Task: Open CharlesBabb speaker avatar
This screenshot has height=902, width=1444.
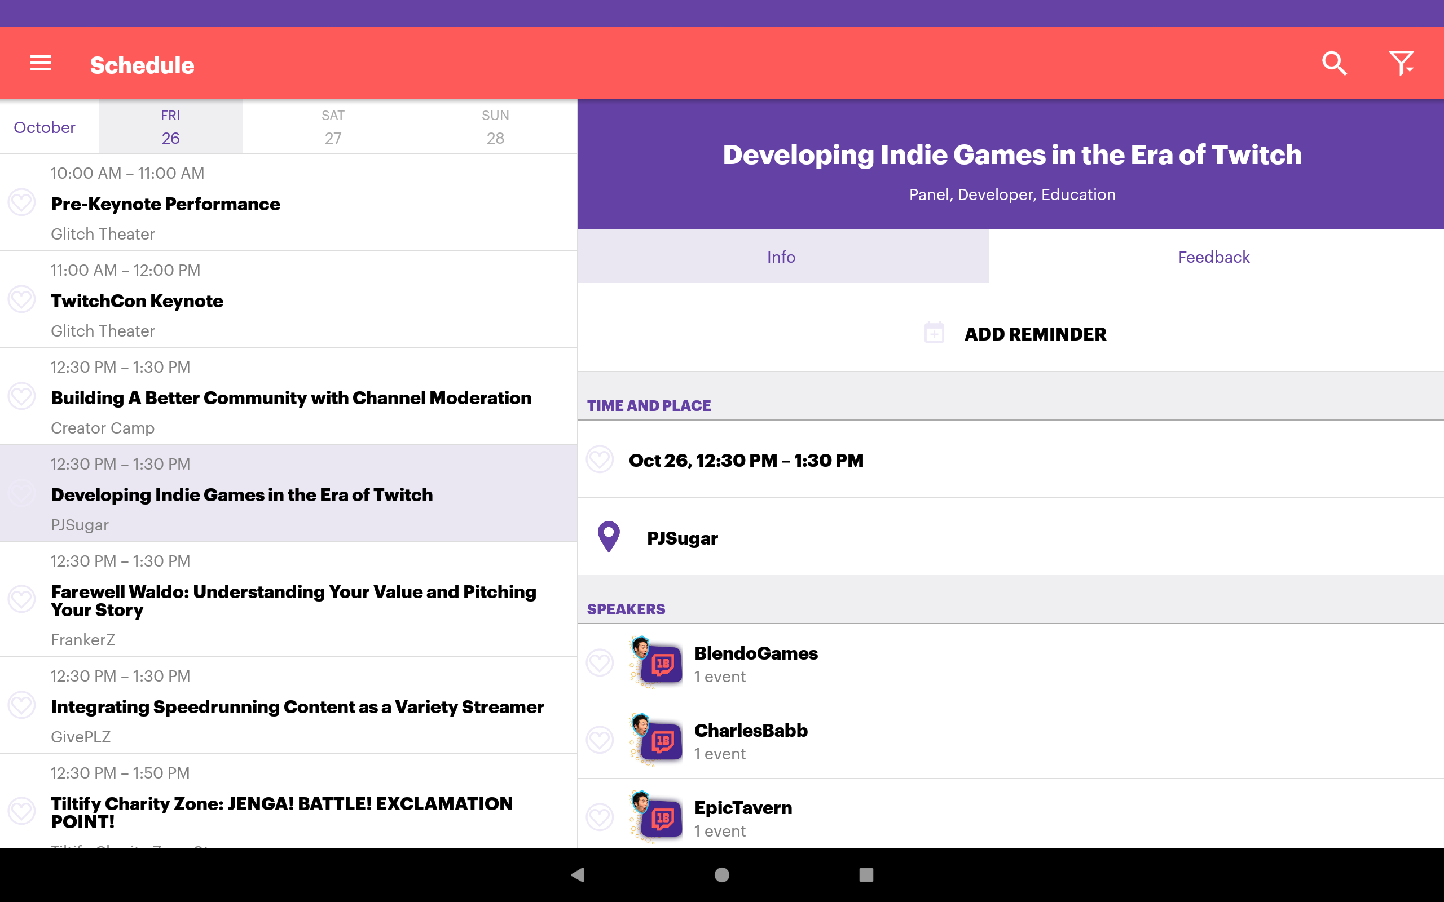Action: 657,740
